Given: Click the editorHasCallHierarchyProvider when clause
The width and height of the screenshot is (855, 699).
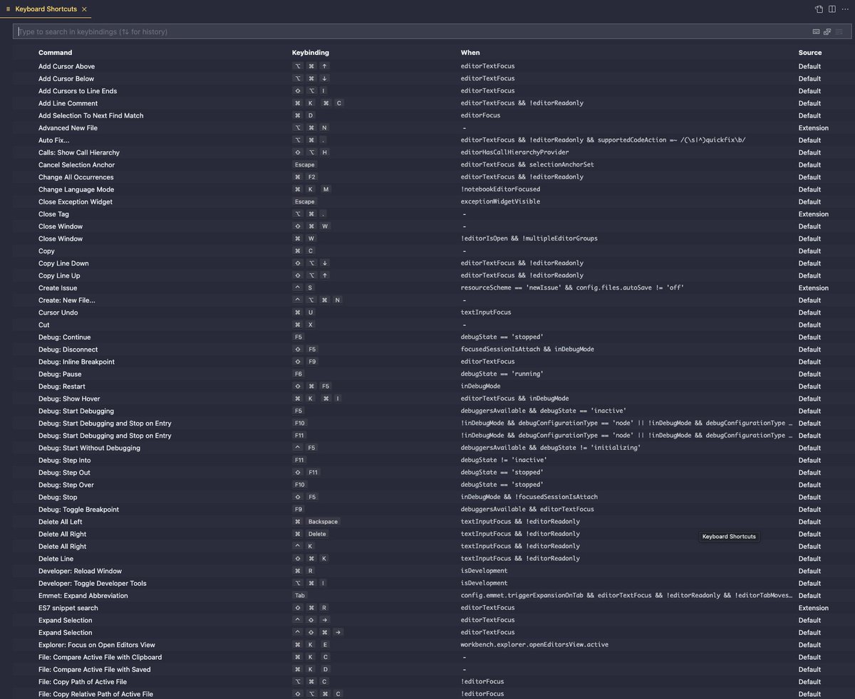Looking at the screenshot, I should point(514,152).
